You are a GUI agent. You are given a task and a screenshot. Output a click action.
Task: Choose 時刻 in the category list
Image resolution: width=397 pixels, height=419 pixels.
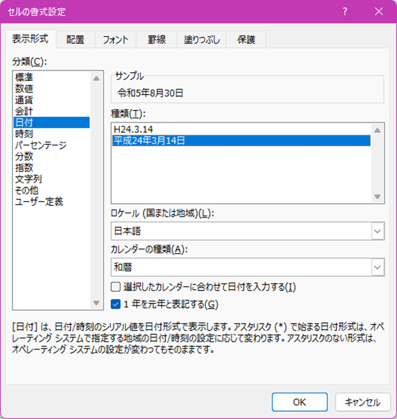click(24, 134)
